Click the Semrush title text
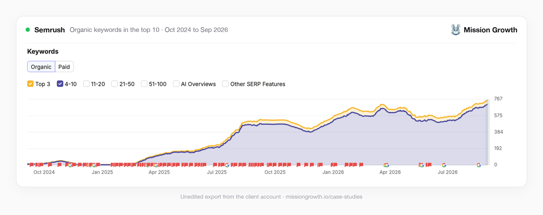543x215 pixels. 50,30
